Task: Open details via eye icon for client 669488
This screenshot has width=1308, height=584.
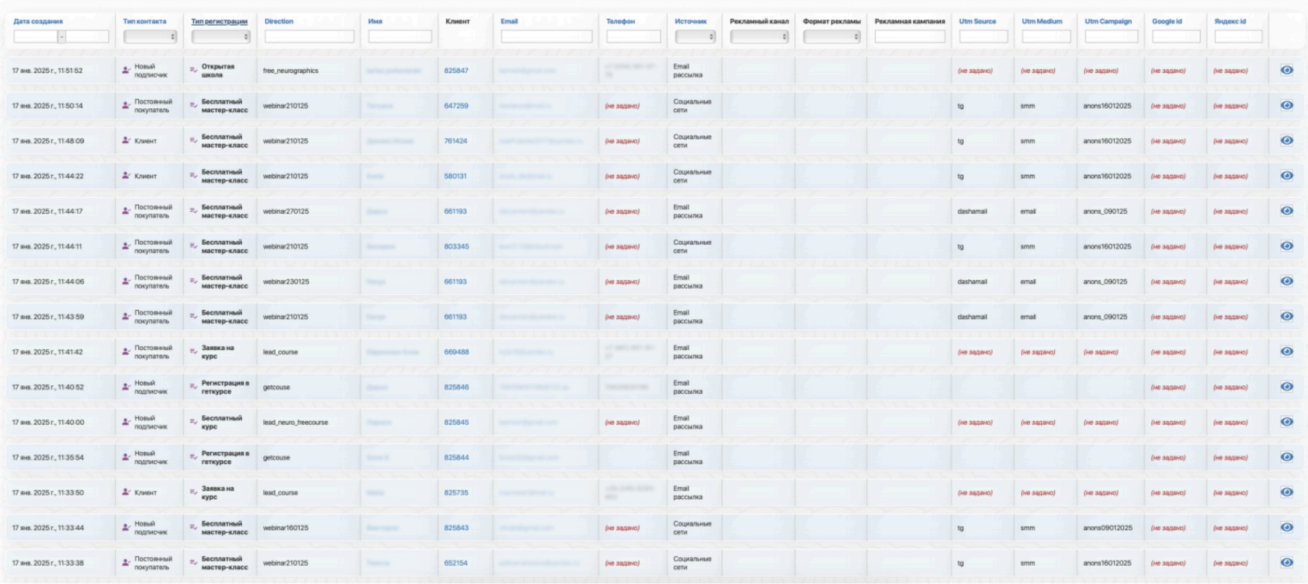Action: (x=1286, y=351)
